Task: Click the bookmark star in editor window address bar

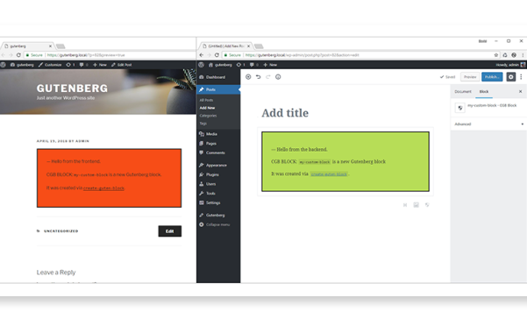Action: 495,55
